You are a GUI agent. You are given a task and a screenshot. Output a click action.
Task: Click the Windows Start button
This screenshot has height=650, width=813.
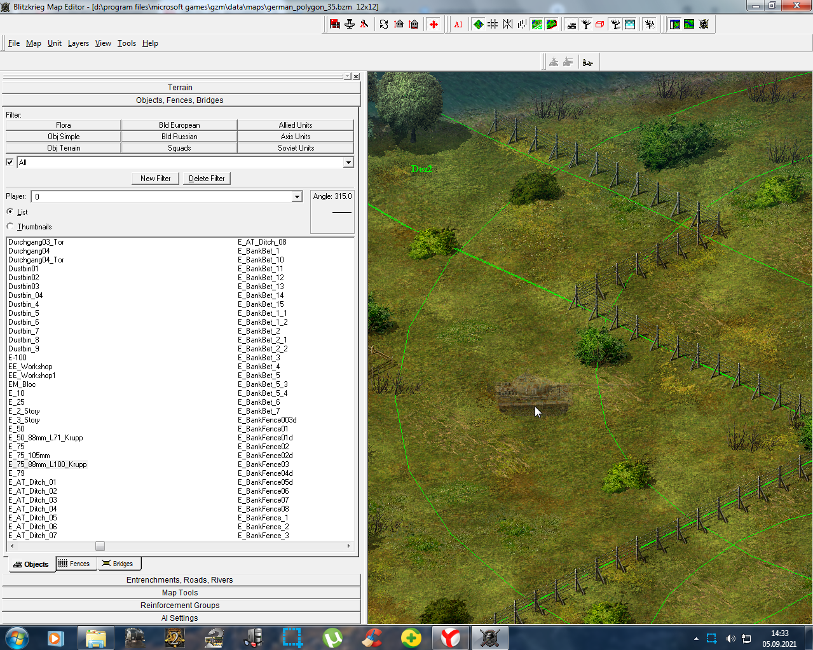(x=17, y=637)
